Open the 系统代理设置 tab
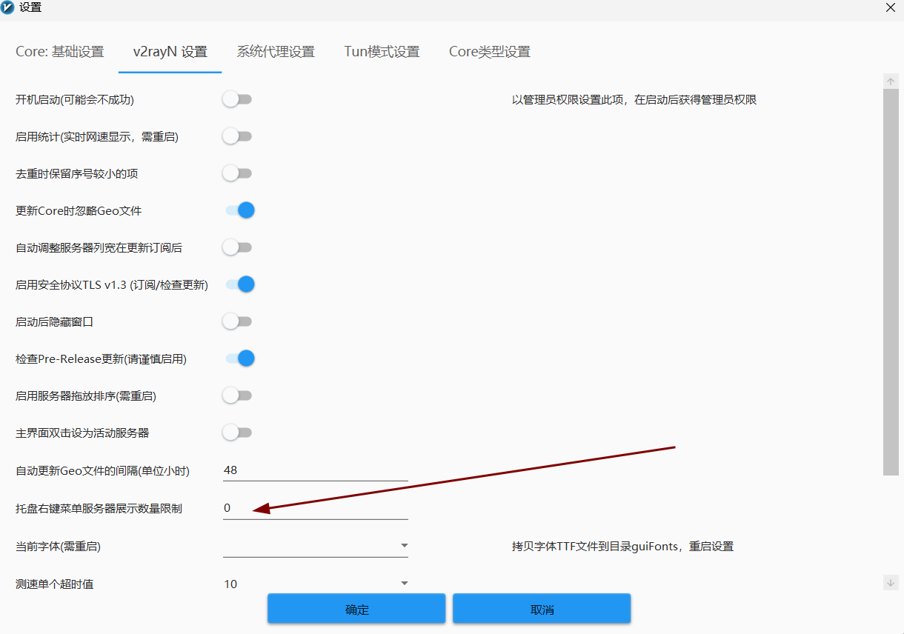Image resolution: width=904 pixels, height=634 pixels. (276, 52)
